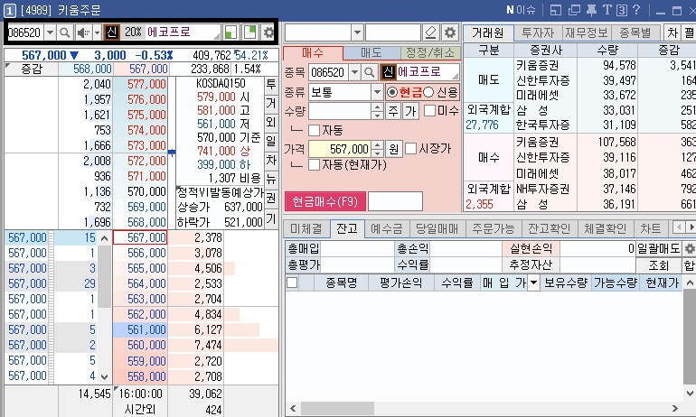Open dropdown arrow next to speaker icon
The image size is (696, 417).
point(97,32)
